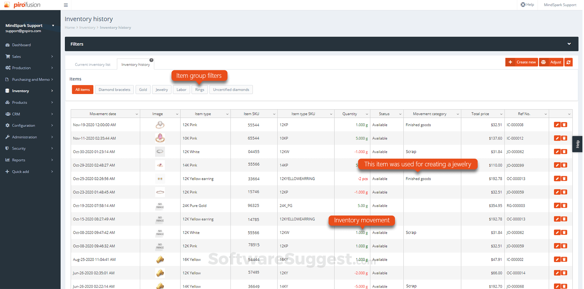The image size is (584, 289).
Task: Open the pink ring image thumbnail
Action: pos(160,138)
